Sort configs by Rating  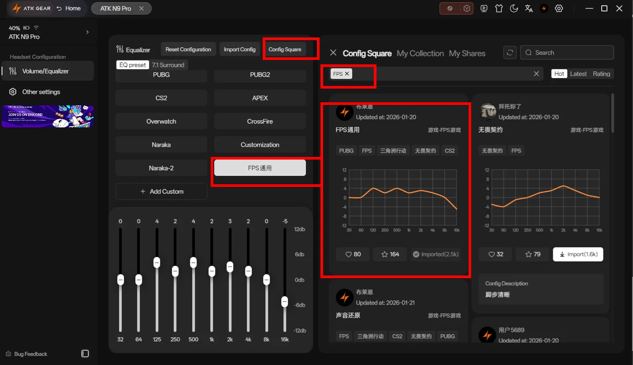click(601, 74)
